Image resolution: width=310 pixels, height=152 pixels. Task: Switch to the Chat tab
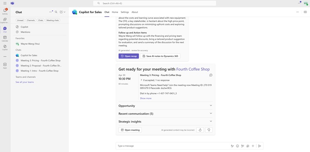(107, 12)
